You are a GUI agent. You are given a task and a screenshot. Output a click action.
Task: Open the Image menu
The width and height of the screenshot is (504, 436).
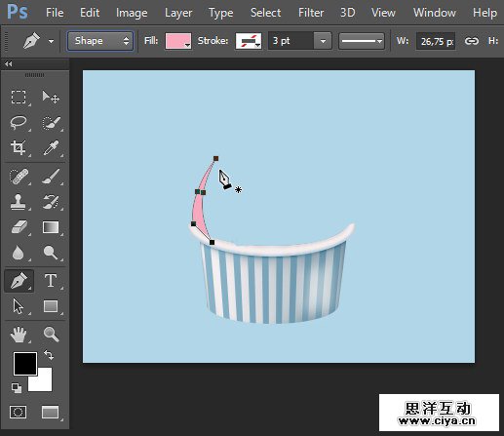point(132,13)
